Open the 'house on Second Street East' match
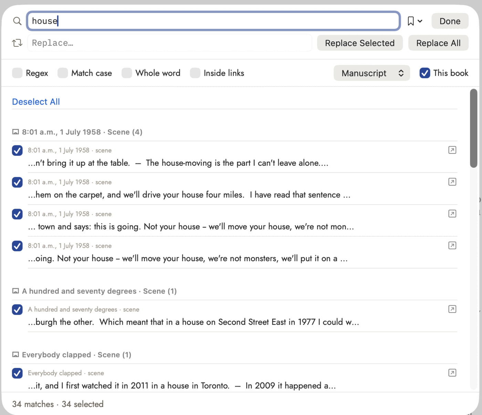The width and height of the screenshot is (482, 415). (452, 309)
